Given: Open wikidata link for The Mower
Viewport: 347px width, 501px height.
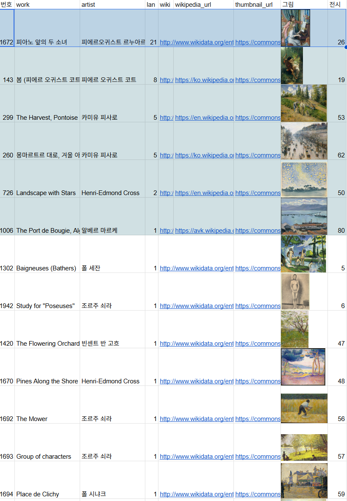Looking at the screenshot, I should [196, 419].
